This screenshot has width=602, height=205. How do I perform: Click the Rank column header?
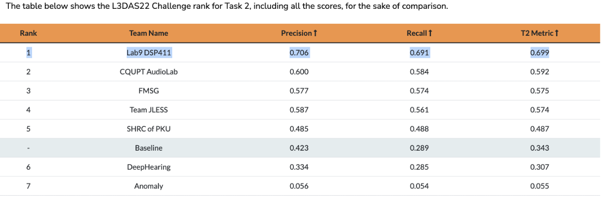coord(28,34)
